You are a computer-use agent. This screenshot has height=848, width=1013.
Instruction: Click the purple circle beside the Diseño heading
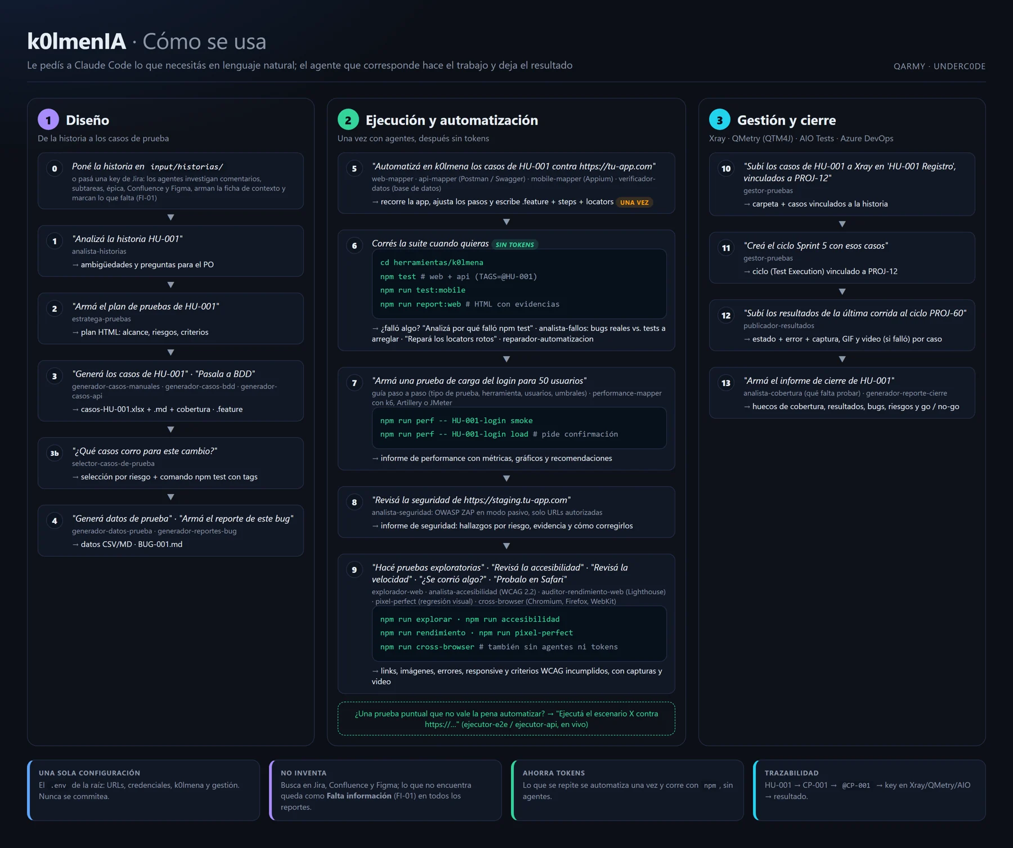(48, 120)
